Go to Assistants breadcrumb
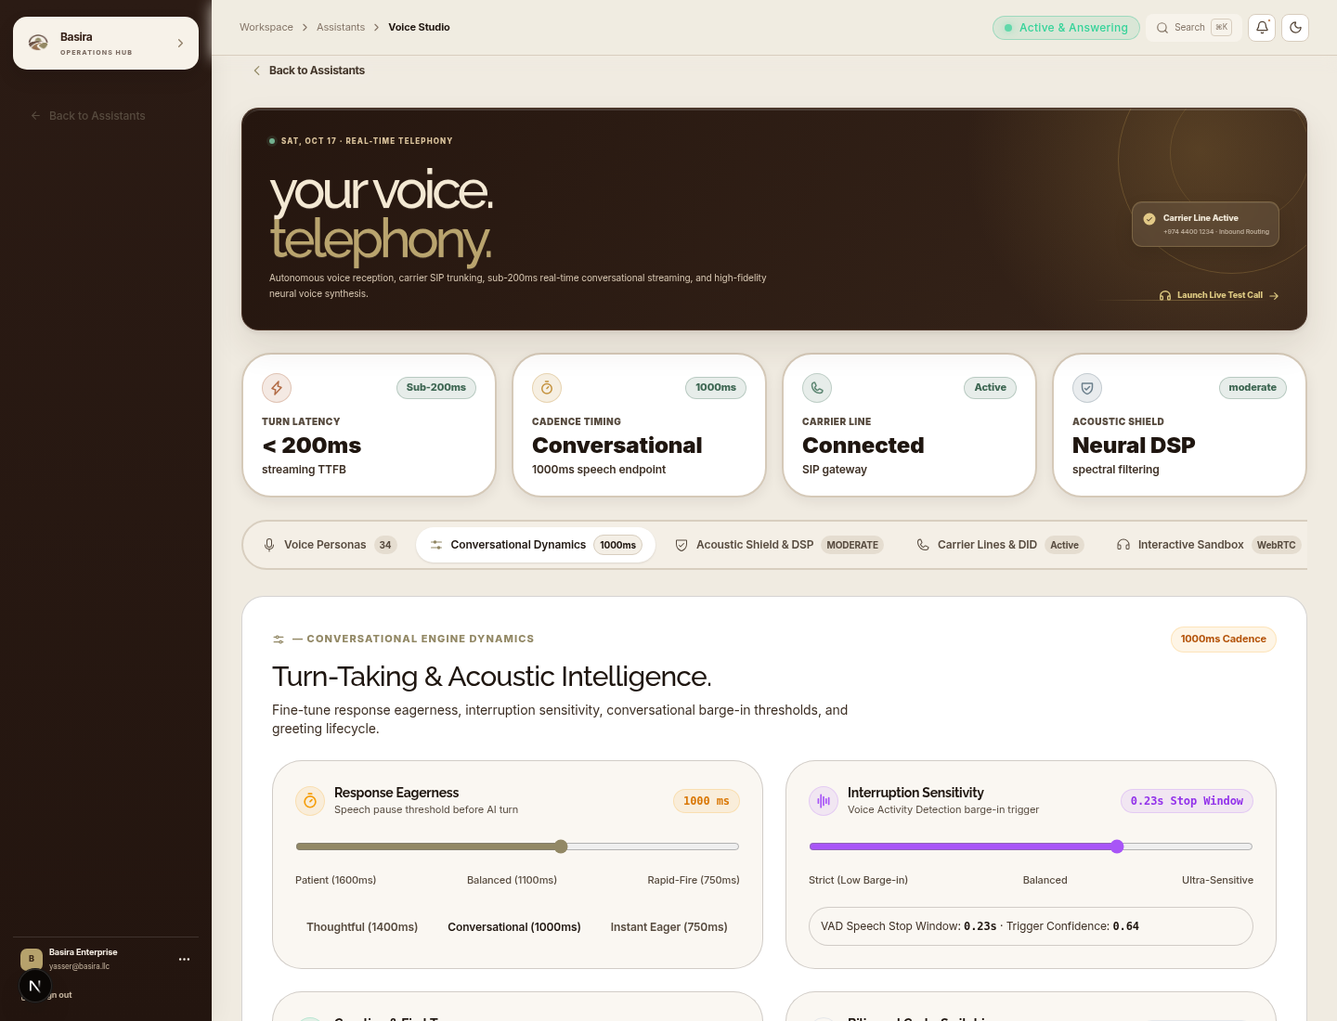 tap(341, 28)
